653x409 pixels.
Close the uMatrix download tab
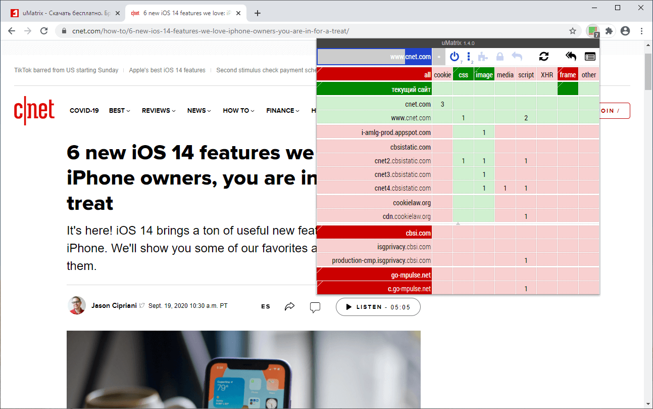(118, 13)
